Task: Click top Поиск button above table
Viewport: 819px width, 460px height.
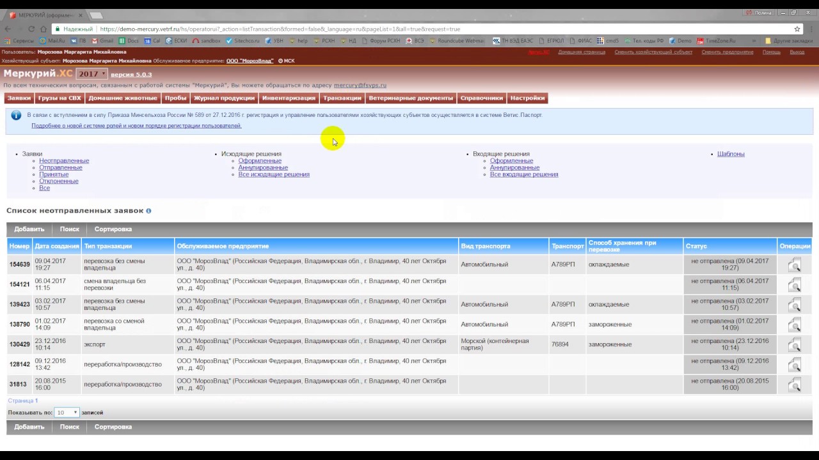Action: (x=70, y=229)
